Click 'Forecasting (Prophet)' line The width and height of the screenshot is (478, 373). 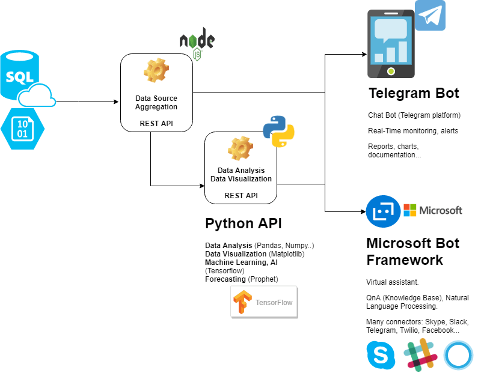pos(242,279)
